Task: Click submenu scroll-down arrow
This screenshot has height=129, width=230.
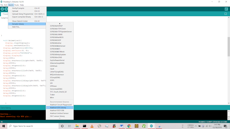Action: tap(60, 119)
